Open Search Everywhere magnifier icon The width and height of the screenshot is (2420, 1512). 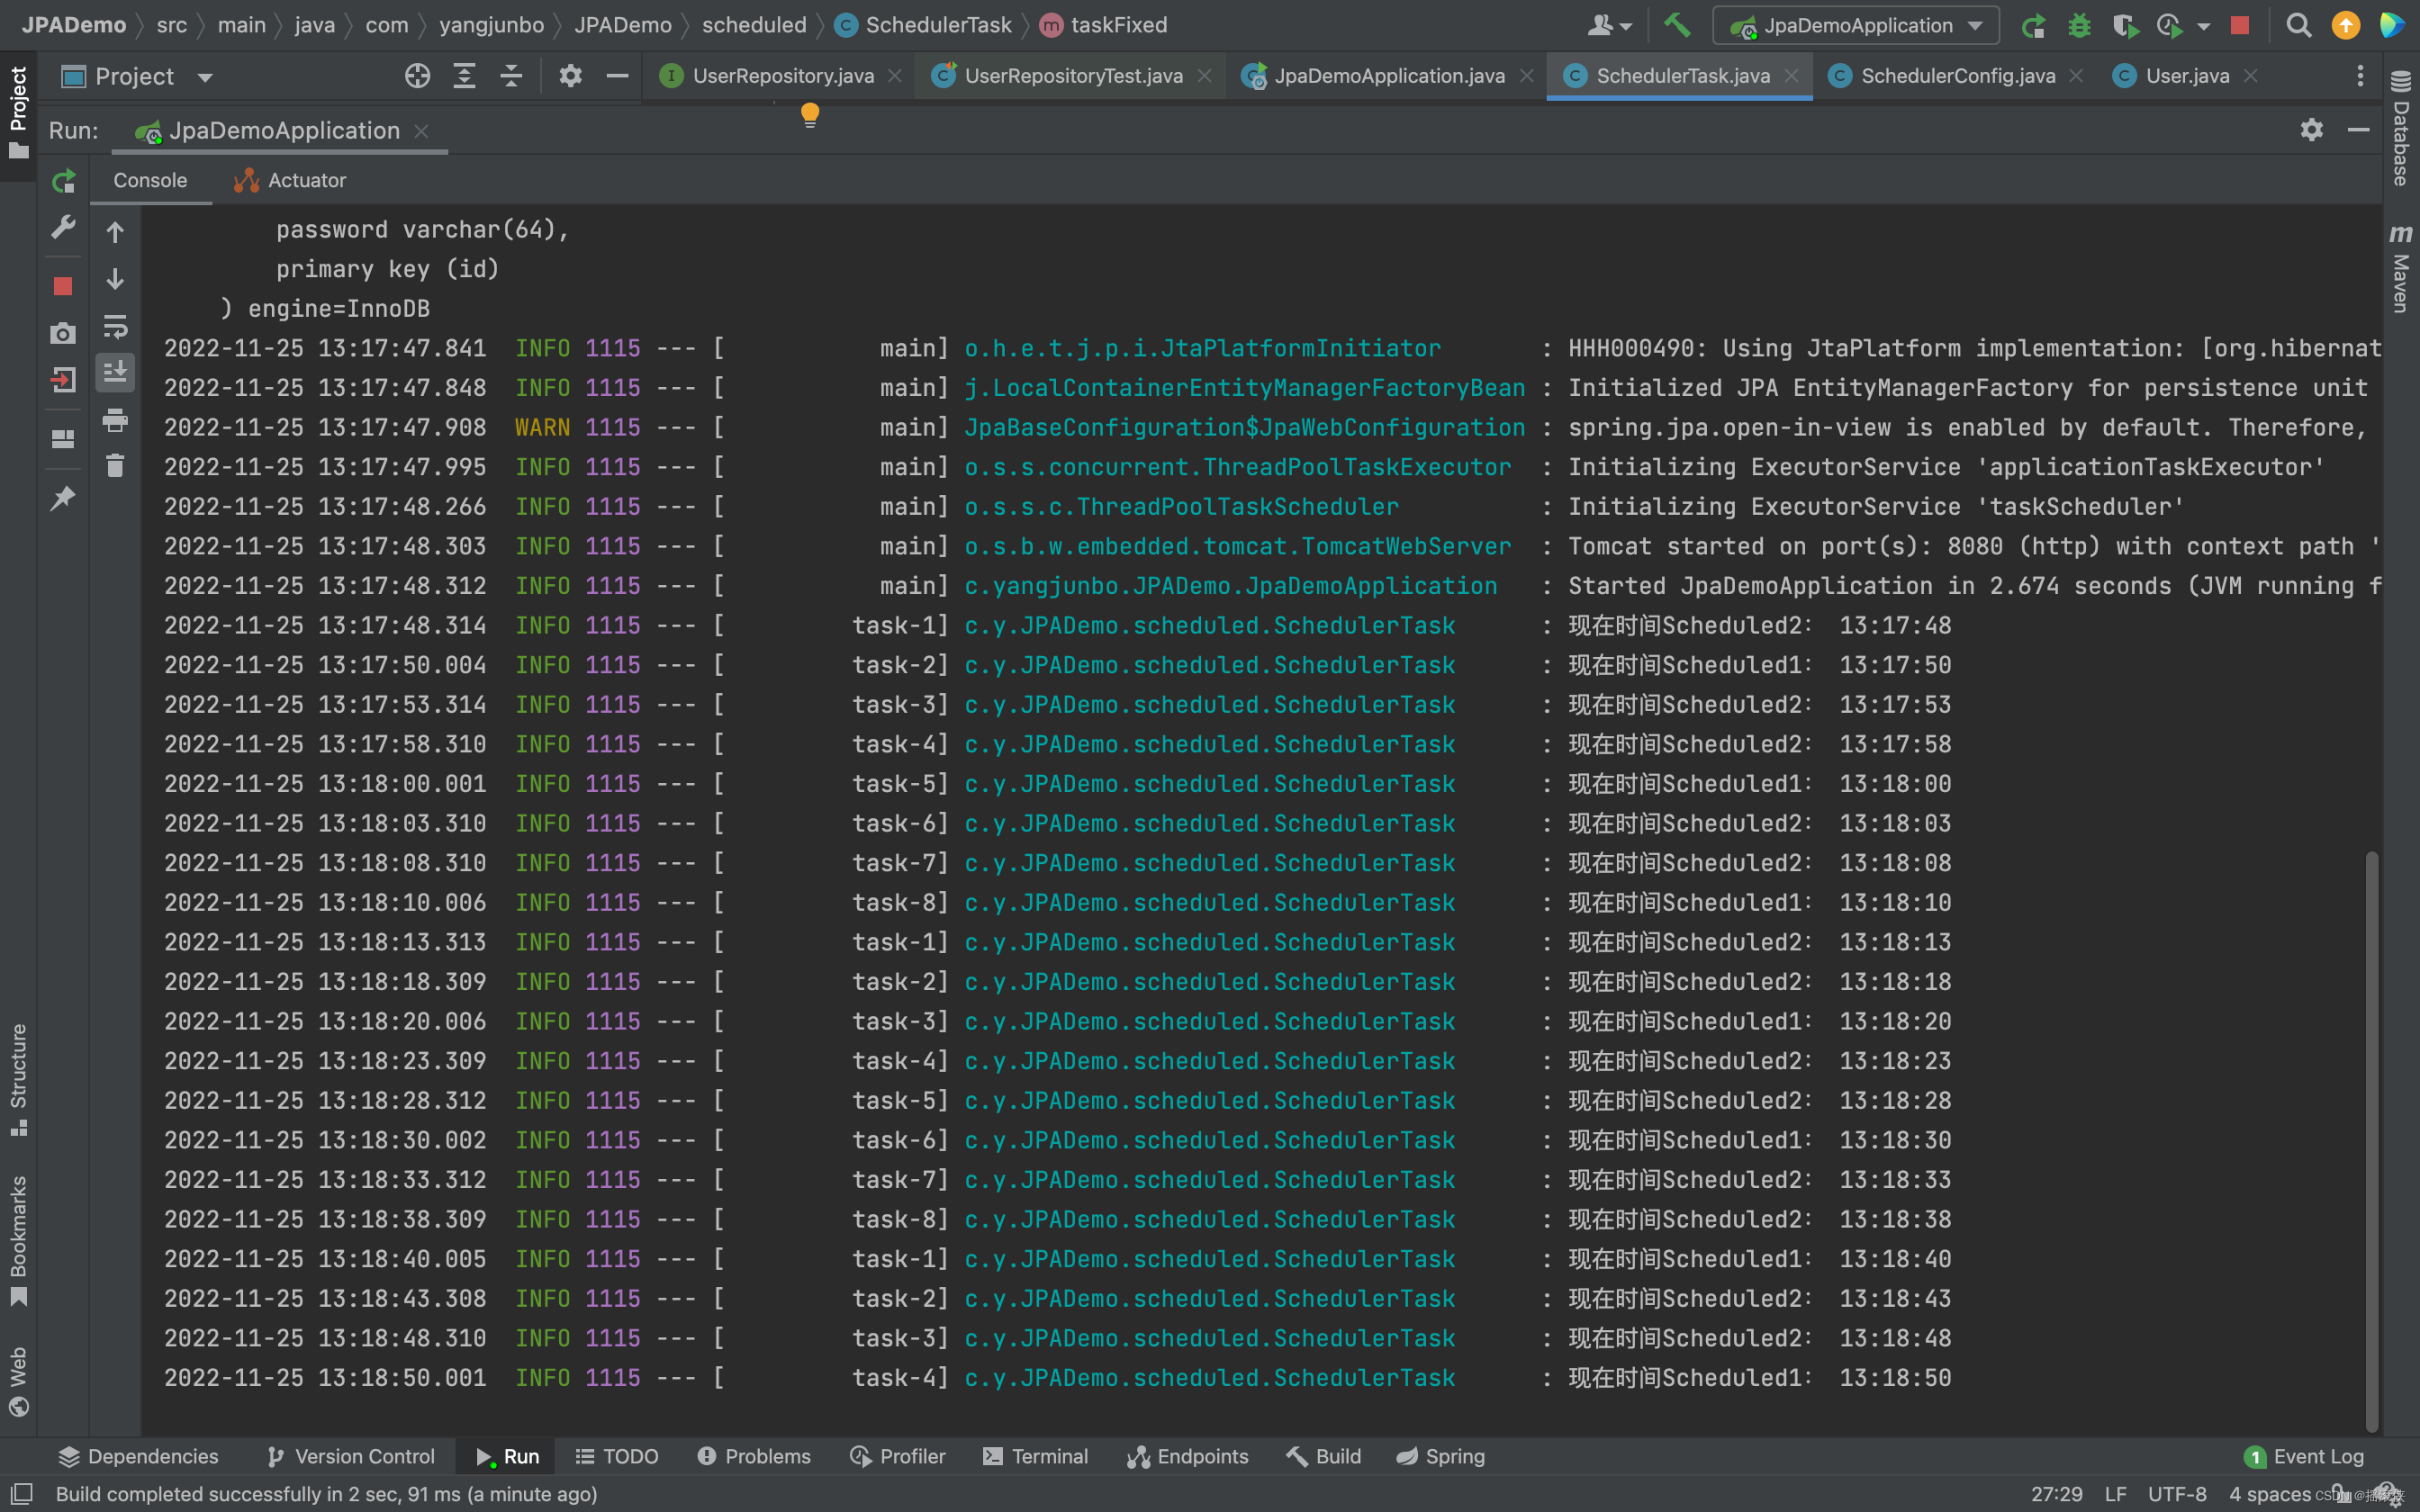[2298, 25]
